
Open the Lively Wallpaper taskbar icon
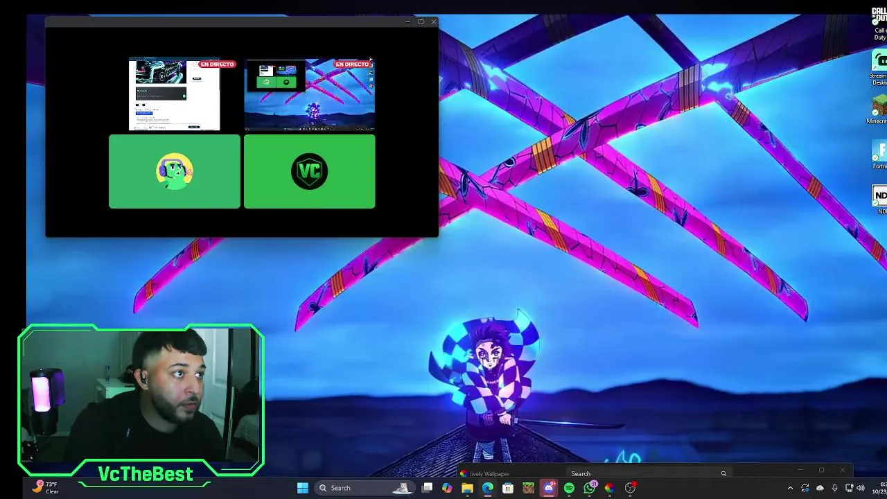click(x=610, y=488)
